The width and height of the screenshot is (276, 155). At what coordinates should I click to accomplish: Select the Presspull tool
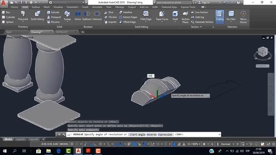click(54, 17)
